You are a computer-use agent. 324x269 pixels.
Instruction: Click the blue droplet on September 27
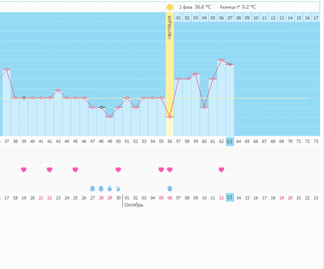92,188
